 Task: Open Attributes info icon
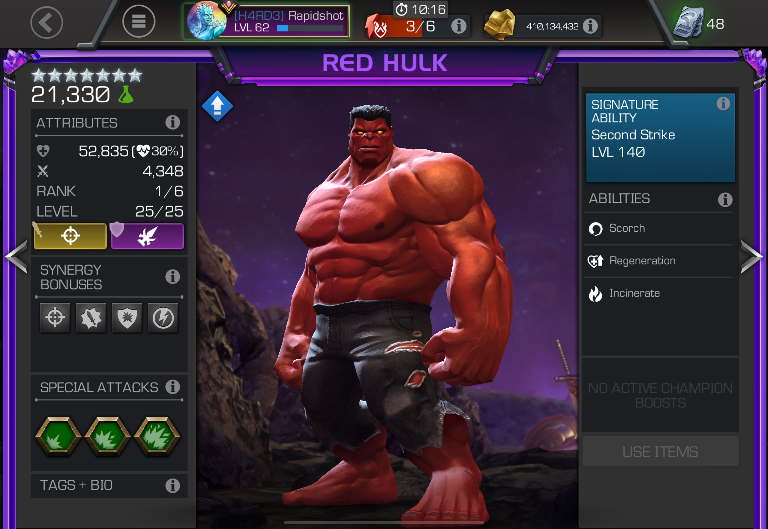click(x=172, y=122)
